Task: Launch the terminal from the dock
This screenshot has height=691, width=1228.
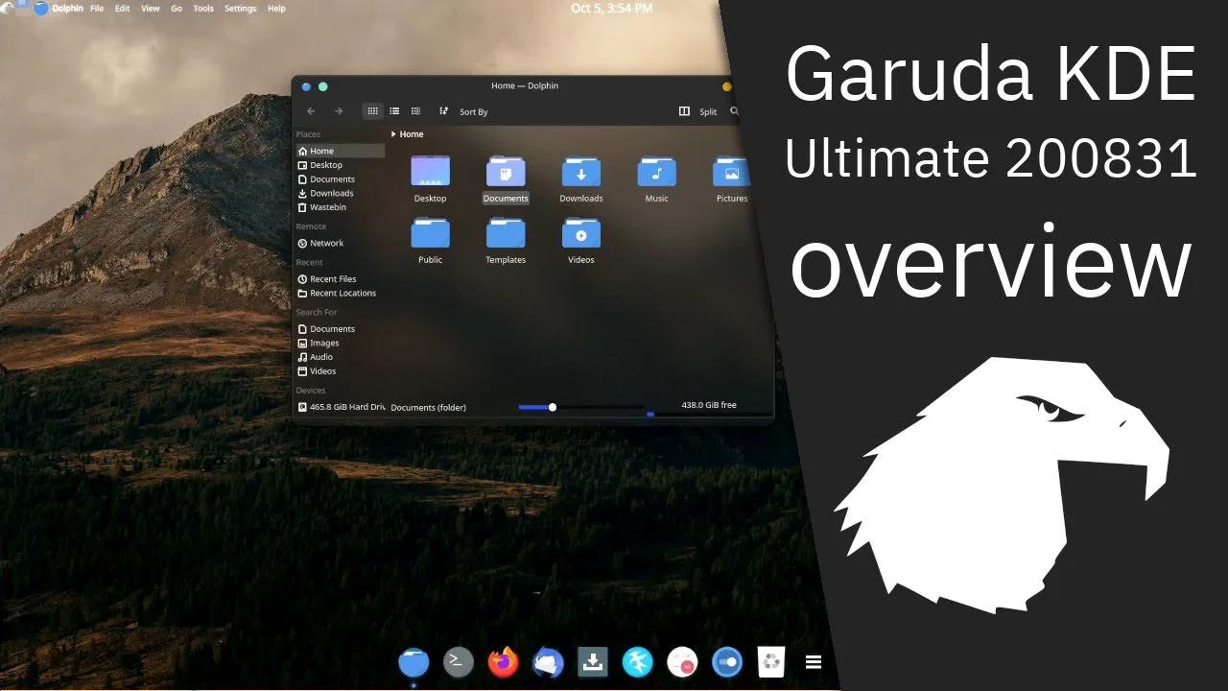Action: tap(459, 661)
